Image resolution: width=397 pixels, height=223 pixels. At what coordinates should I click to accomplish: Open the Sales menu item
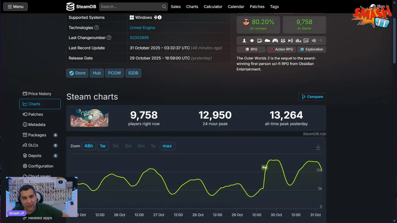tap(176, 7)
